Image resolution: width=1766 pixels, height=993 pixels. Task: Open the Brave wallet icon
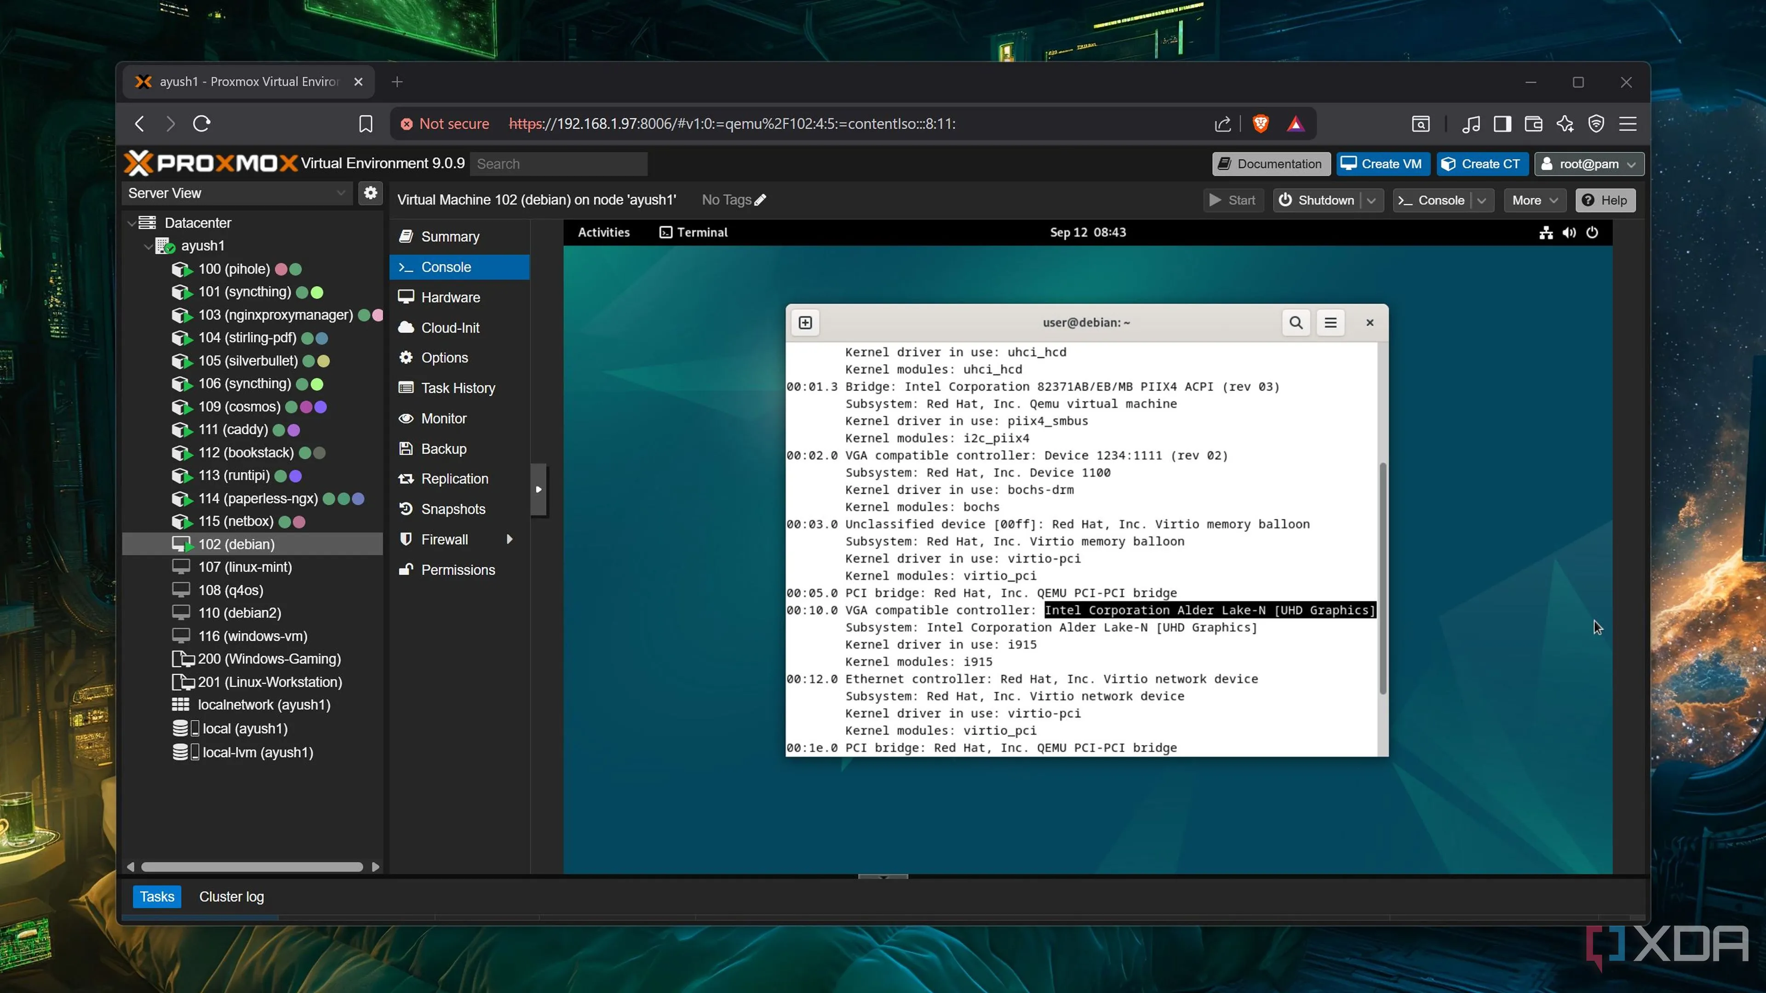pos(1534,124)
